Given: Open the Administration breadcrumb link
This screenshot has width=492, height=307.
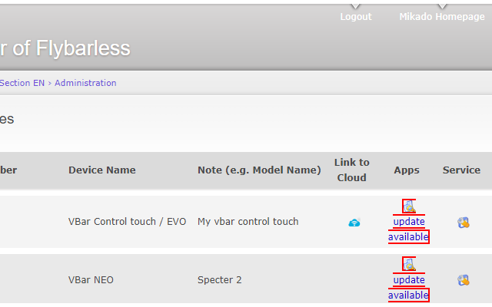Looking at the screenshot, I should [85, 83].
